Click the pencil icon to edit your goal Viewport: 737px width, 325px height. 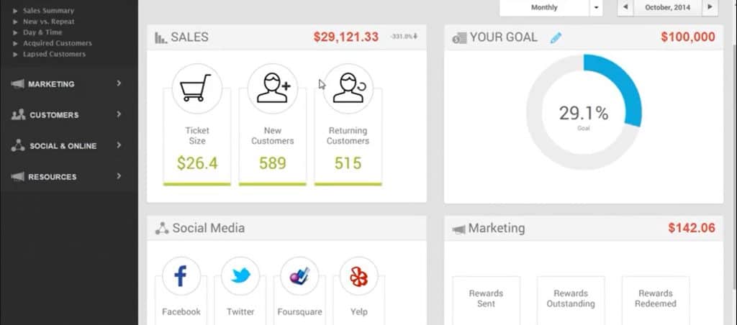(x=556, y=37)
